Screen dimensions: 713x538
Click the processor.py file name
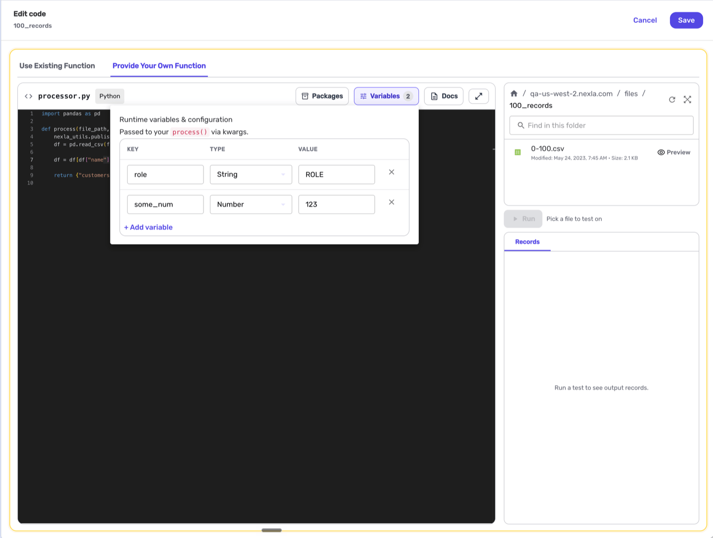point(64,96)
